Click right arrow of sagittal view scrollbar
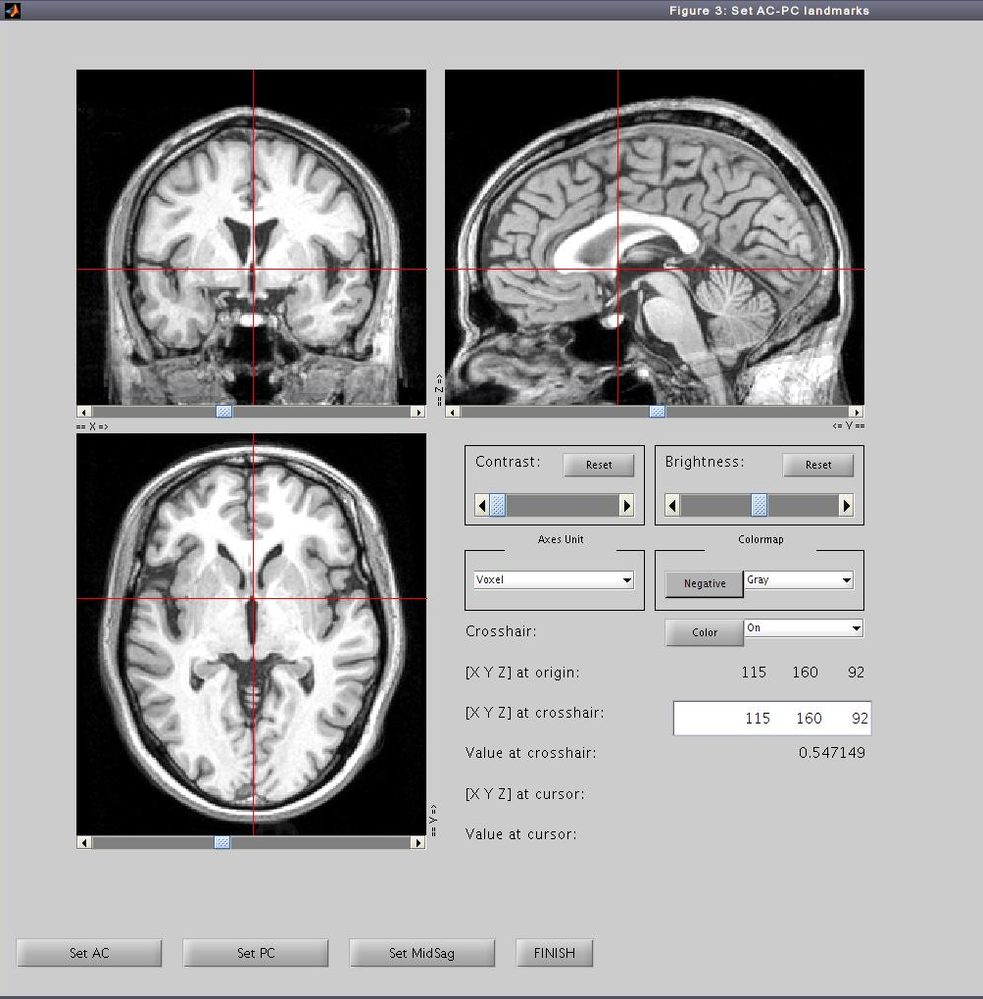Screen dimensions: 983x999 click(856, 412)
